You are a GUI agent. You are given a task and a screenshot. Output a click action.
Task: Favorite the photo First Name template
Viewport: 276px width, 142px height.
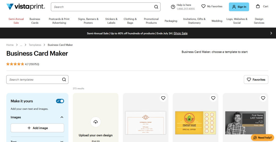pyautogui.click(x=263, y=98)
